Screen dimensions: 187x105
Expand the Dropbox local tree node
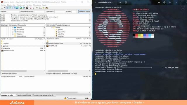[x=13, y=34]
